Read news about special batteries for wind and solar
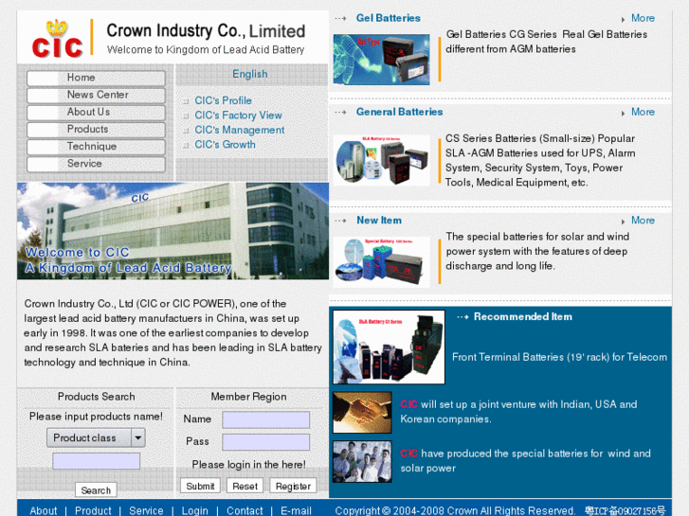The image size is (689, 516). [525, 461]
